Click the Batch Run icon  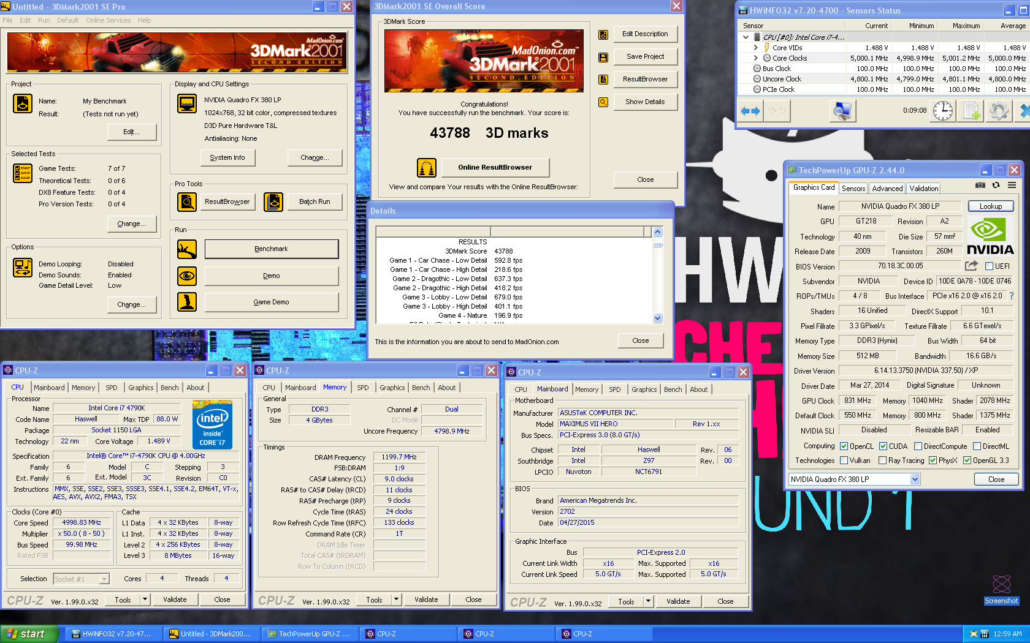coord(273,201)
